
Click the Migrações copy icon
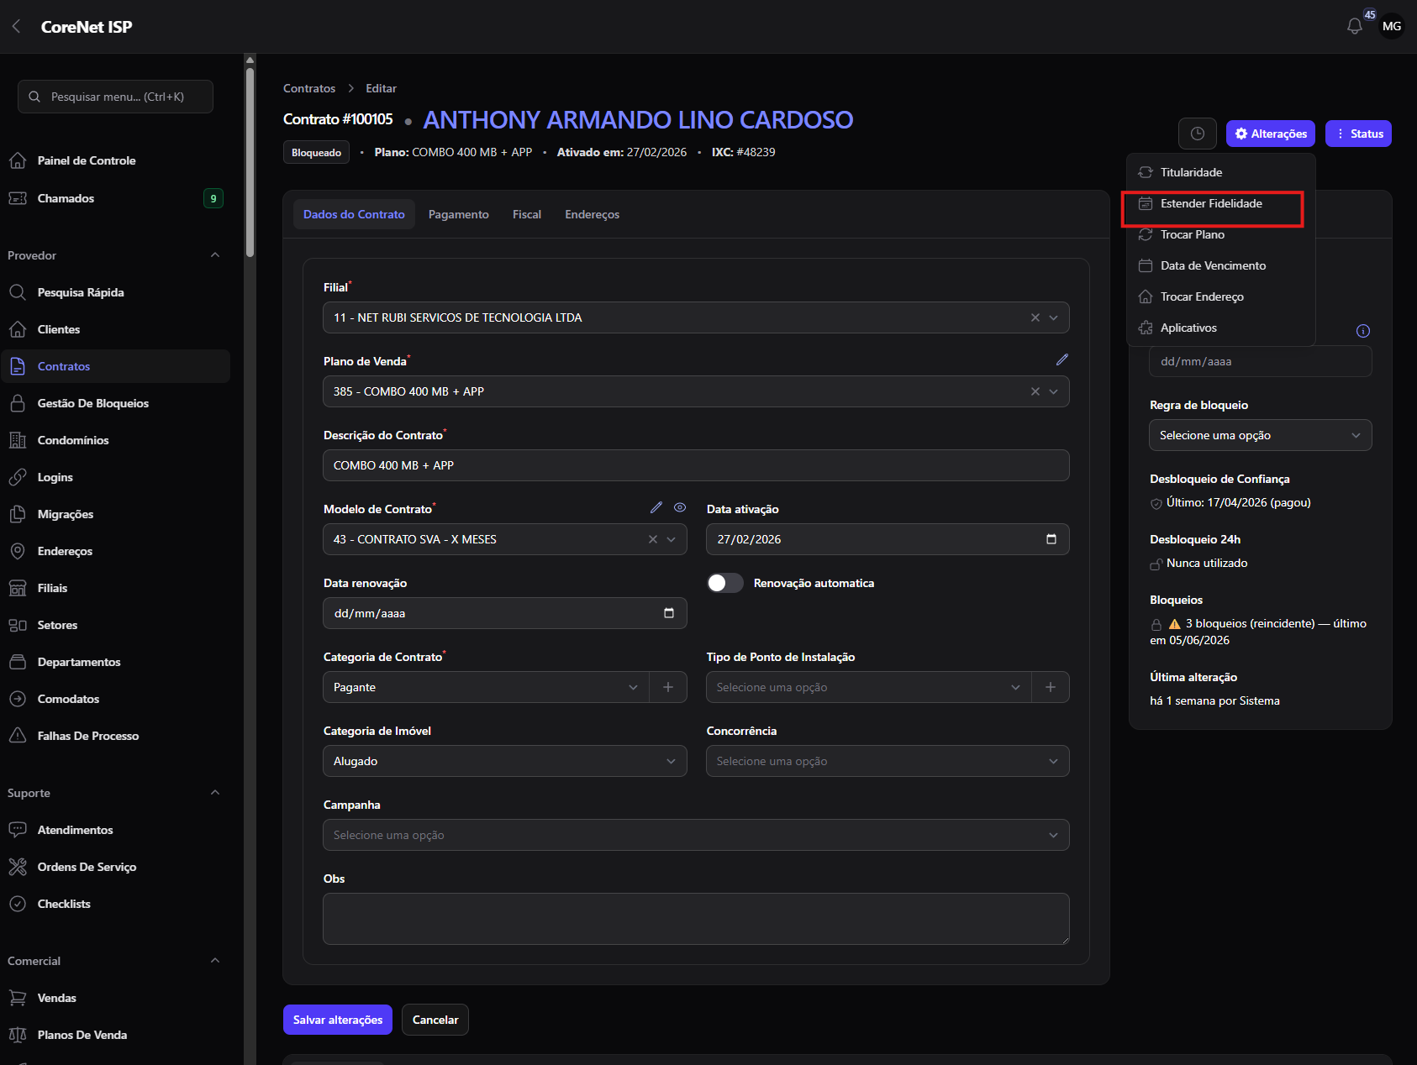click(x=18, y=514)
